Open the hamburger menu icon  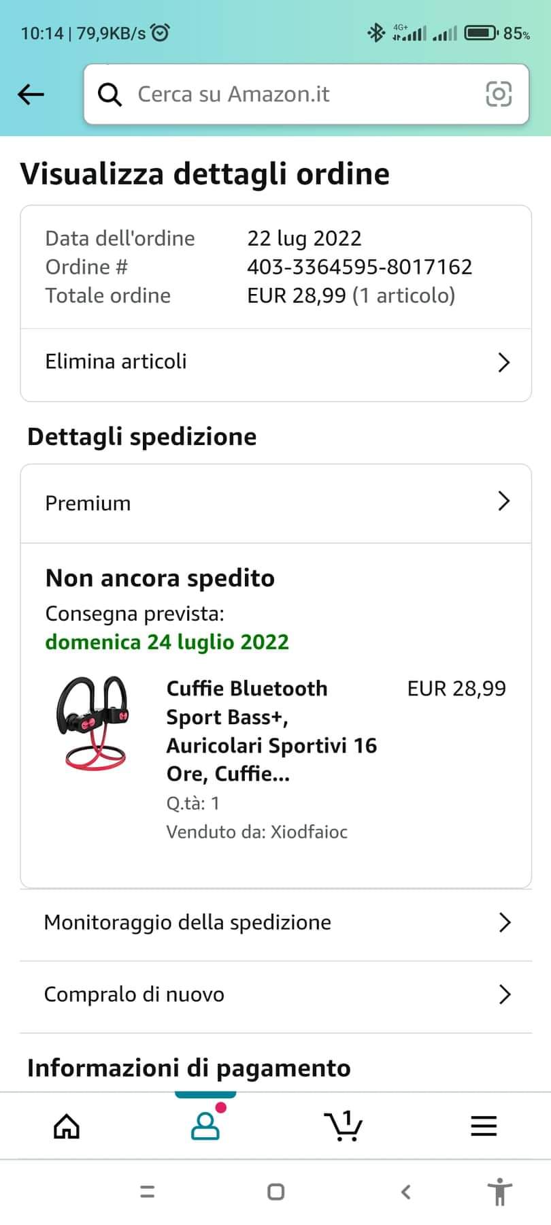click(484, 1126)
